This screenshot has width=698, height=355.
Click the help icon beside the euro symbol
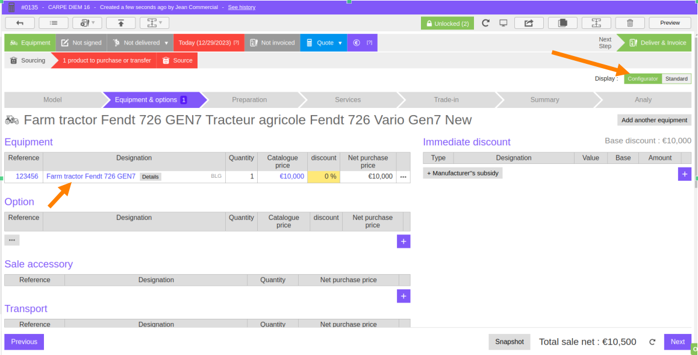370,43
